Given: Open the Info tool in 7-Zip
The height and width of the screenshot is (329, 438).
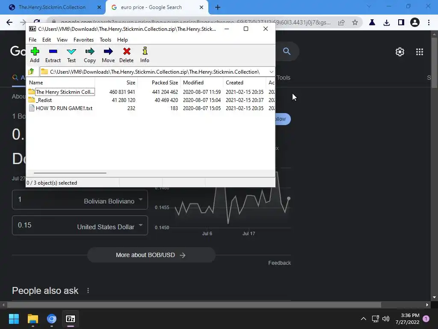Looking at the screenshot, I should 145,55.
